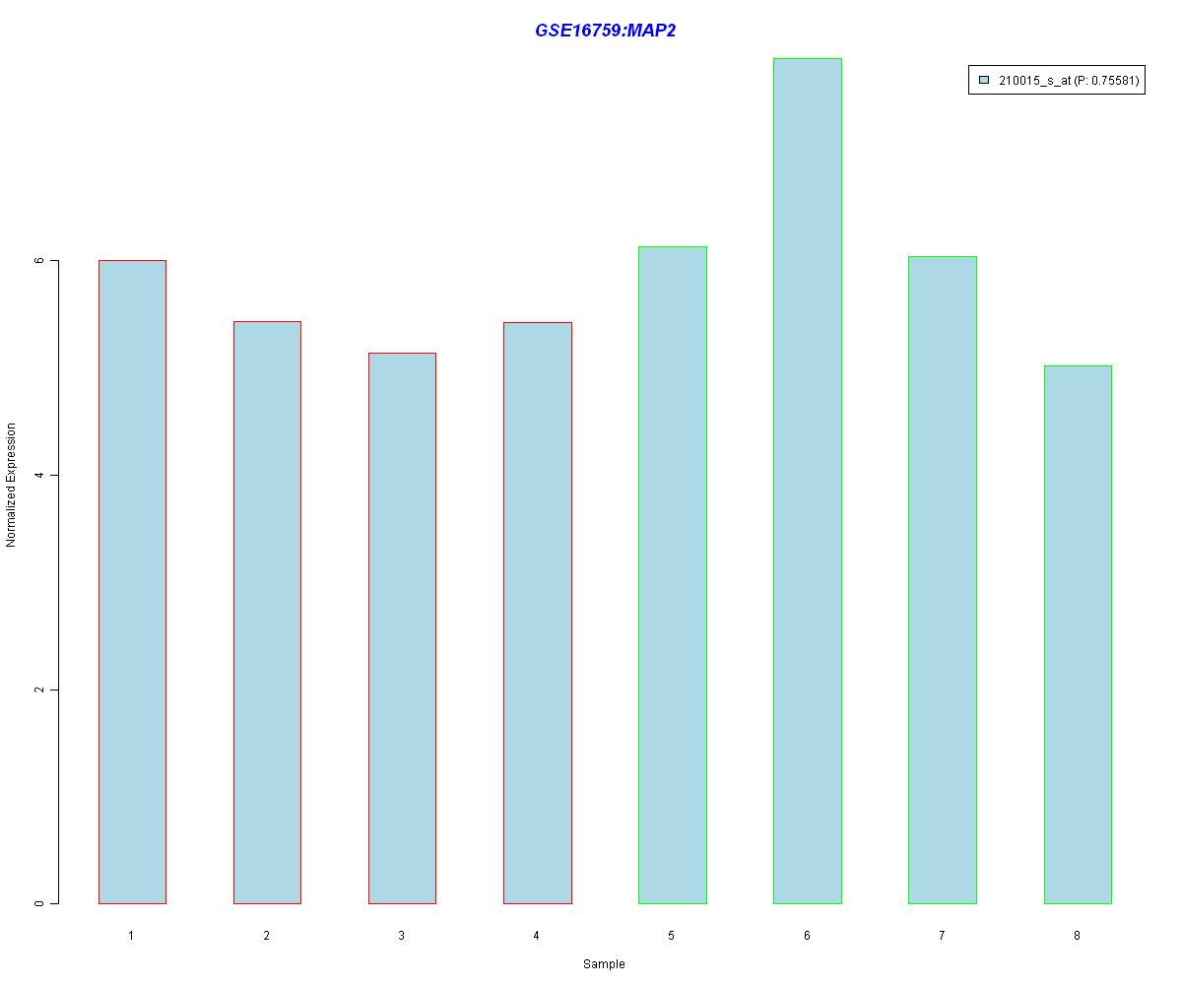Click y-axis tick label 6

pyautogui.click(x=40, y=260)
